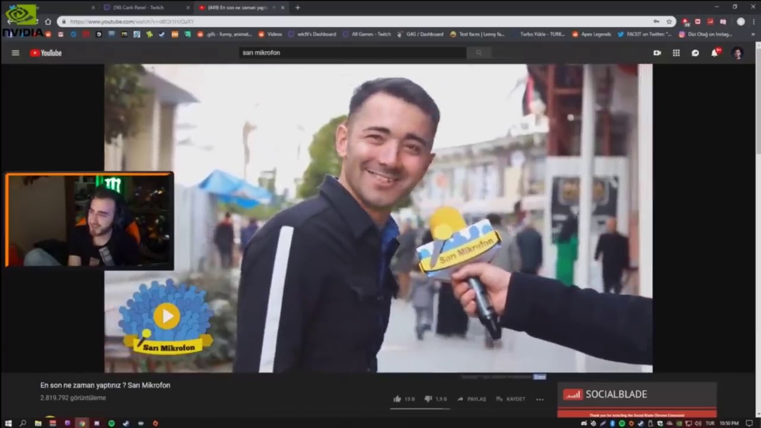
Task: Share the video via PAYLAŞ
Action: click(471, 399)
